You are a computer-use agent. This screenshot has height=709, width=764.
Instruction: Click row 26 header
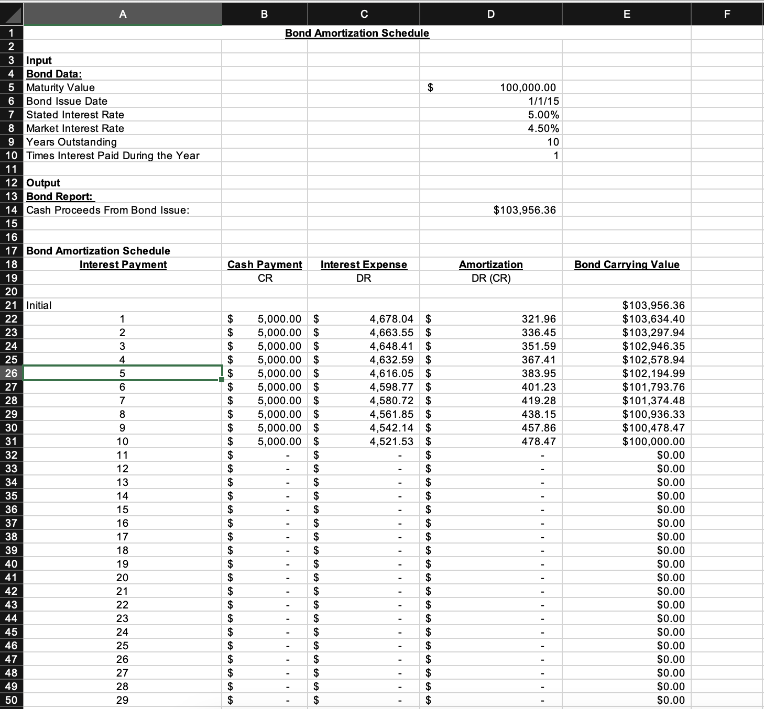click(x=10, y=373)
